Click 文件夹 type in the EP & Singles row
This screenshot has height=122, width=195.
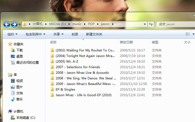pyautogui.click(x=157, y=90)
